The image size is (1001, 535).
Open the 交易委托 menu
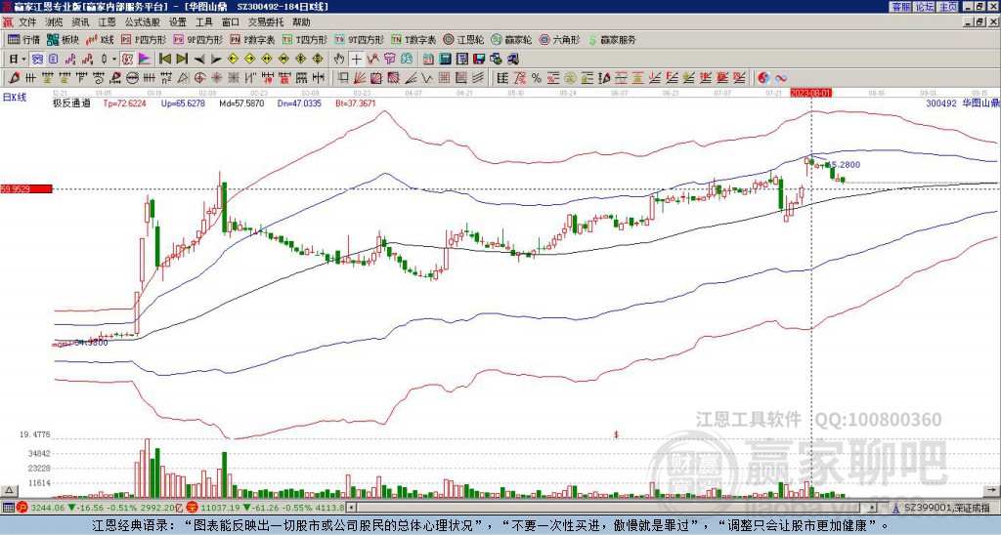tap(266, 22)
